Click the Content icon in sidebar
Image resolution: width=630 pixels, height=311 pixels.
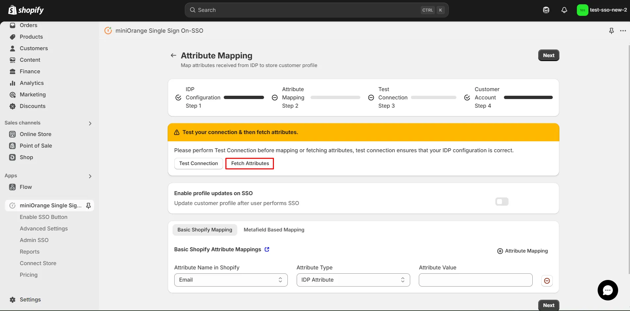coord(13,60)
